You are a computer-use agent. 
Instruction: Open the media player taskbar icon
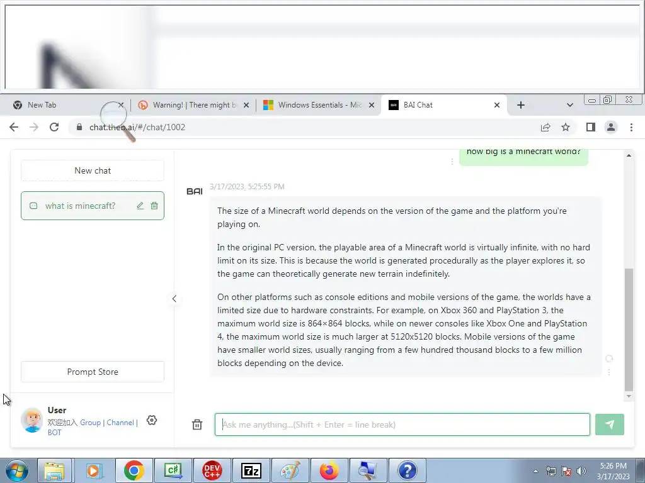(x=93, y=470)
